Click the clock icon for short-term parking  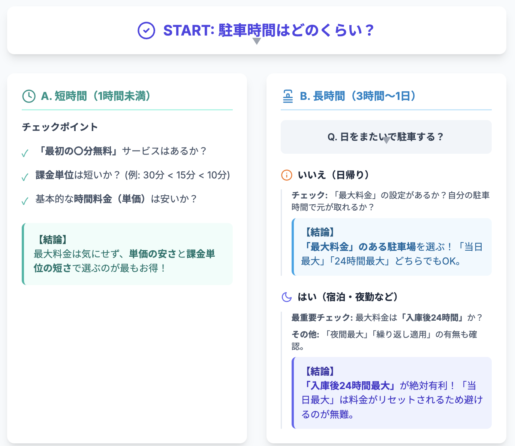(x=29, y=96)
